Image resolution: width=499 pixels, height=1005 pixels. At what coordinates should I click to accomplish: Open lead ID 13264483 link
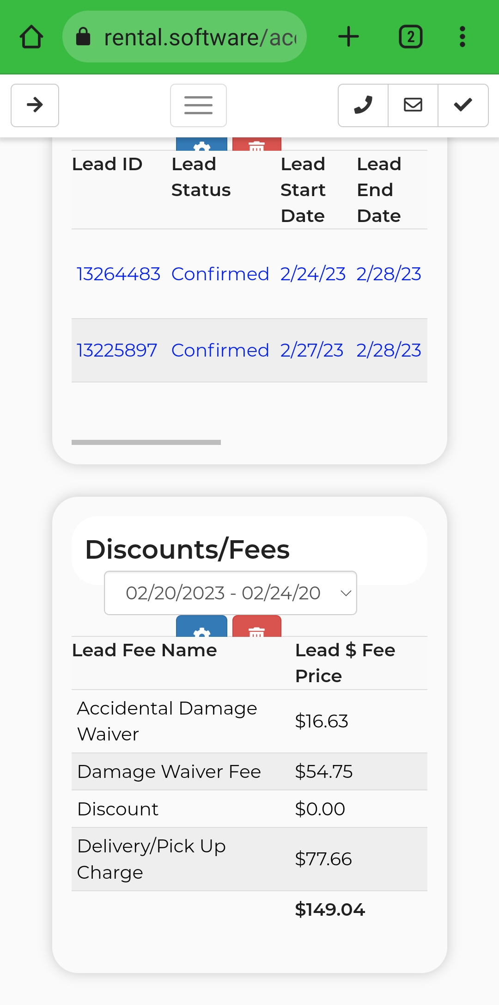coord(118,274)
